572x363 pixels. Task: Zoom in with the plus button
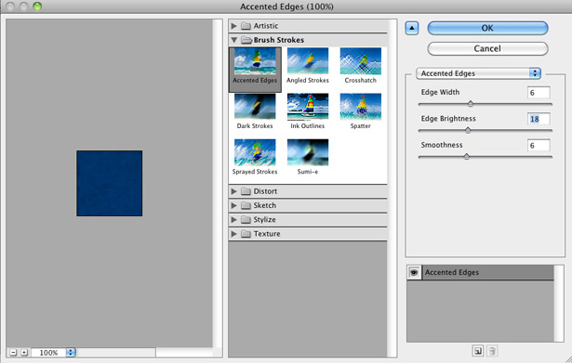click(x=24, y=353)
